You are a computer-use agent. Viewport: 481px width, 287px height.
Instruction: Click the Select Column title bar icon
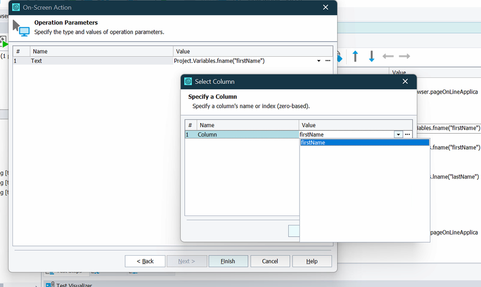click(x=188, y=81)
